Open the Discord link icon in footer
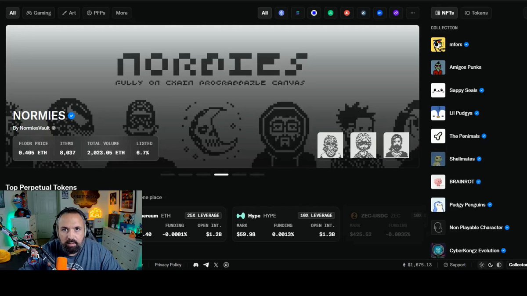 pyautogui.click(x=196, y=265)
